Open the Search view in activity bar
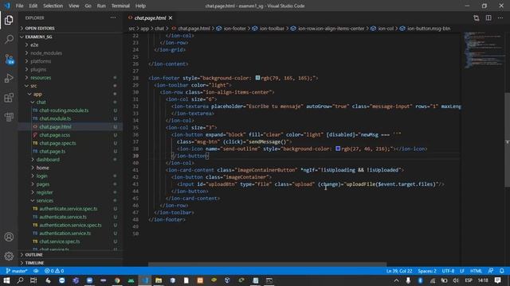The height and width of the screenshot is (286, 510). tap(9, 40)
